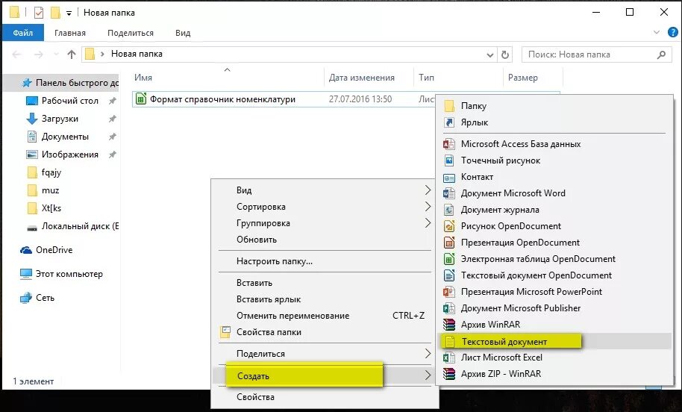Image resolution: width=682 pixels, height=412 pixels.
Task: Click the Свойства папки icon in context menu
Action: pos(225,332)
